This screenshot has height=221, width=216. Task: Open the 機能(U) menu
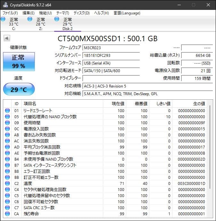[x=46, y=13]
